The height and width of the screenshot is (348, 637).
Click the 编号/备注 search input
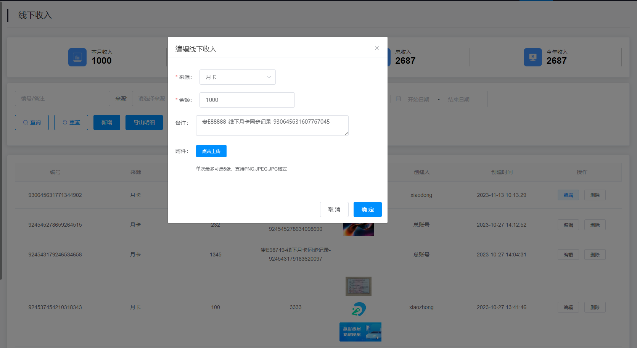coord(63,98)
